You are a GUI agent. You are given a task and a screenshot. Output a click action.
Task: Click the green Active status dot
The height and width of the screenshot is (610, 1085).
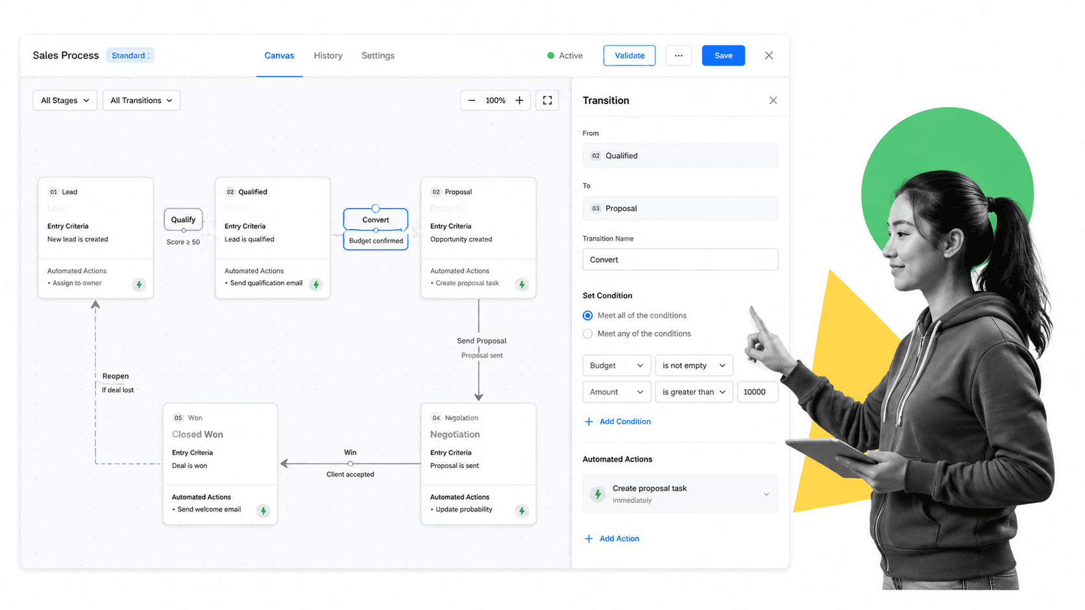550,56
